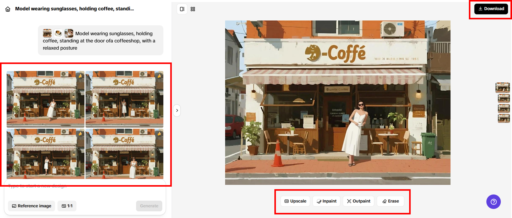Select the bottom-left generated coffee shop image
This screenshot has height=218, width=512.
click(45, 154)
